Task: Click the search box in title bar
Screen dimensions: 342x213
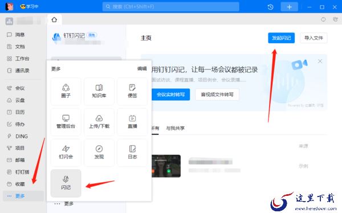Action: (171, 7)
